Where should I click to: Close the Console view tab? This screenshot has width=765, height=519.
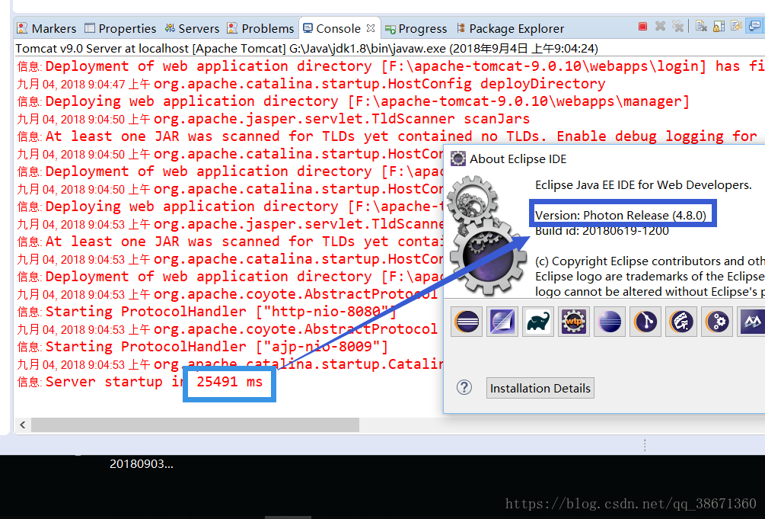click(371, 28)
